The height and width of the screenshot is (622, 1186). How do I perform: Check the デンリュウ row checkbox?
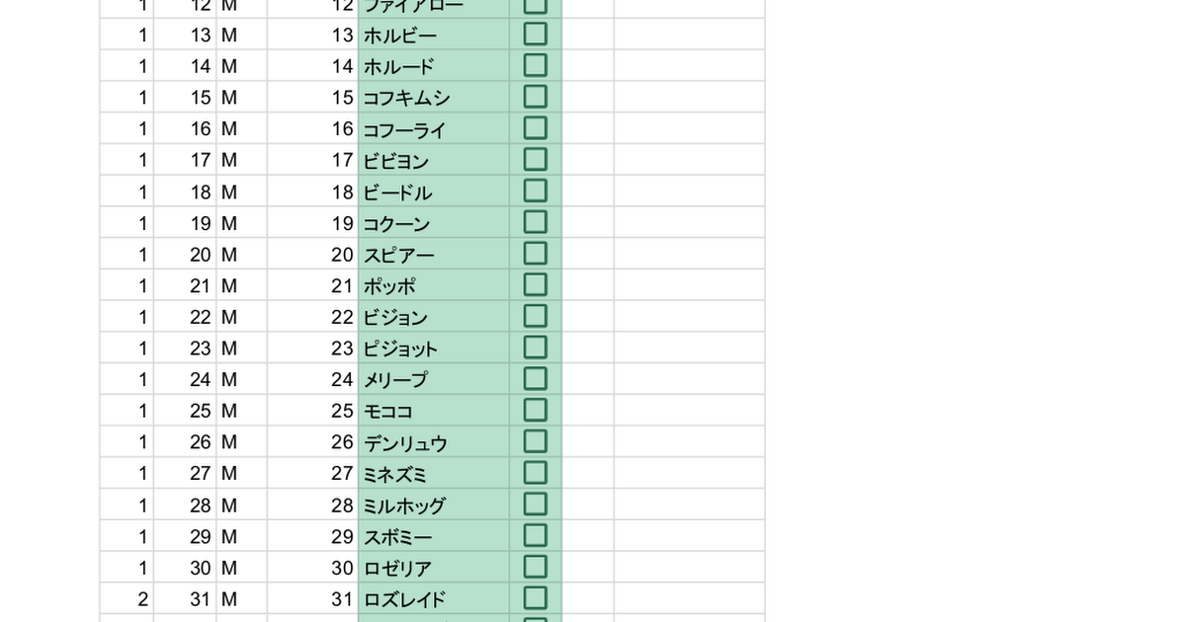(535, 441)
